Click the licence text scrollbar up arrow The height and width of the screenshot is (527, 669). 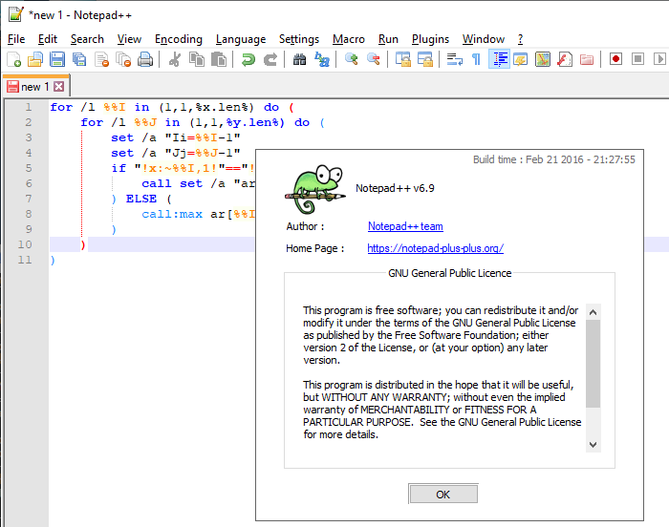(593, 312)
